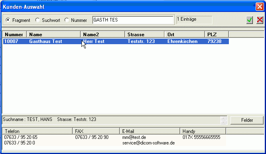Viewport: 266px width, 154px height.
Task: Sort by the Name column header
Action: pos(54,35)
